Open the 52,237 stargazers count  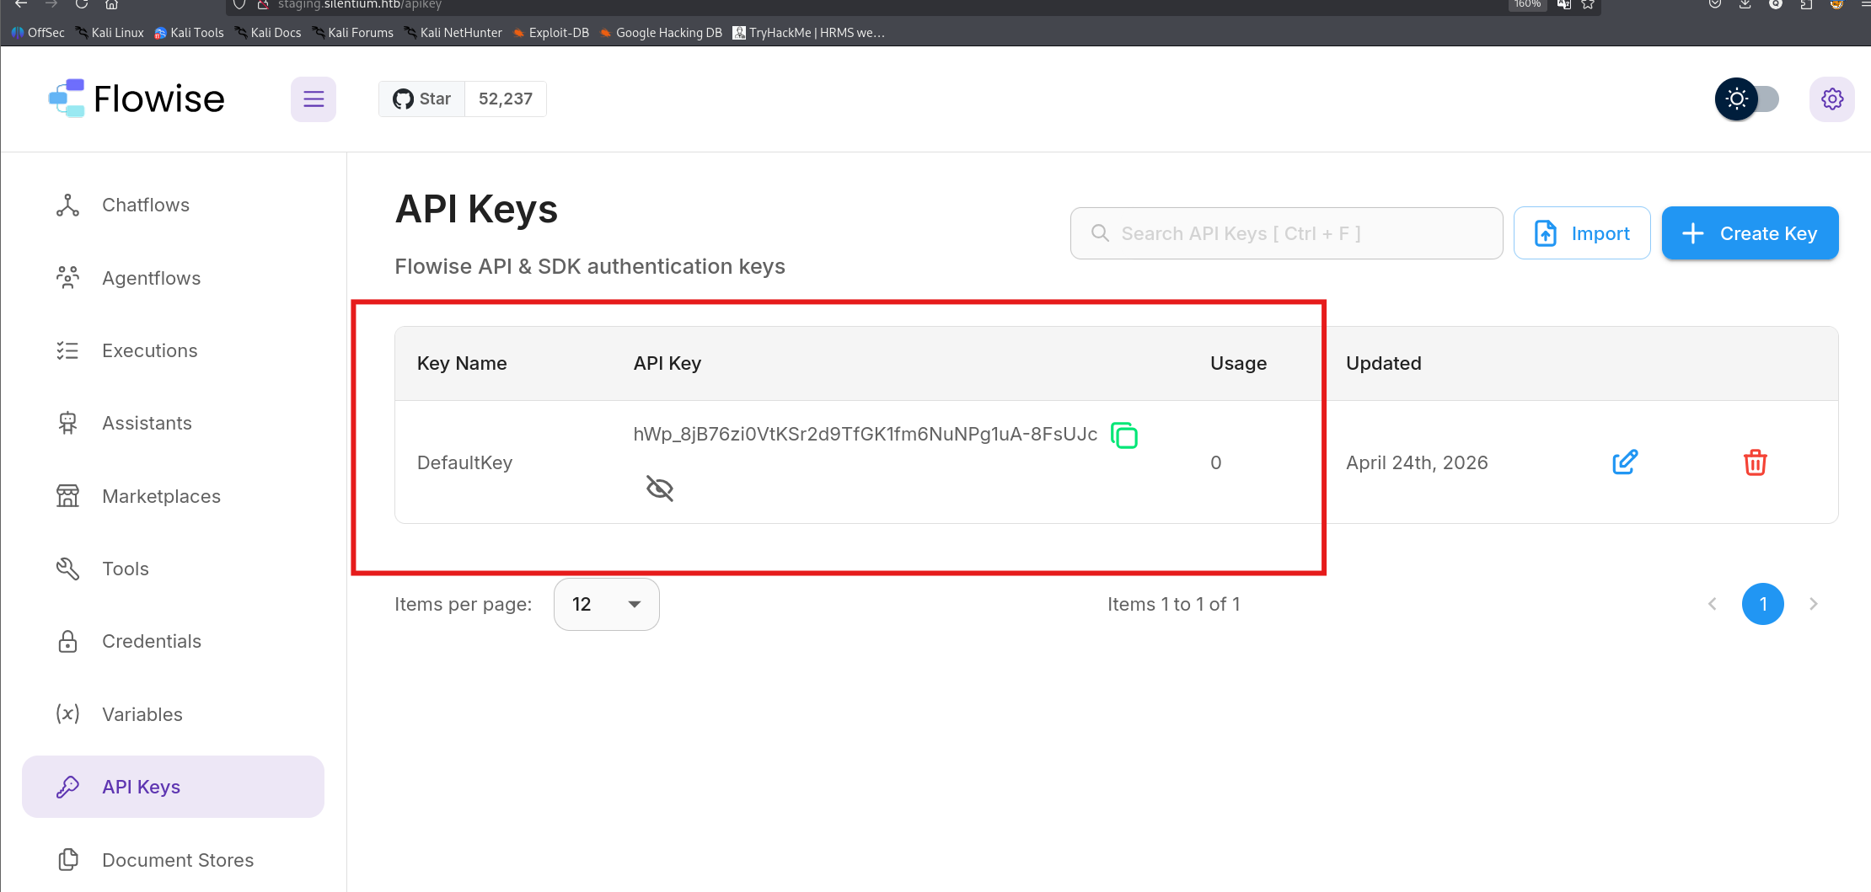coord(506,99)
